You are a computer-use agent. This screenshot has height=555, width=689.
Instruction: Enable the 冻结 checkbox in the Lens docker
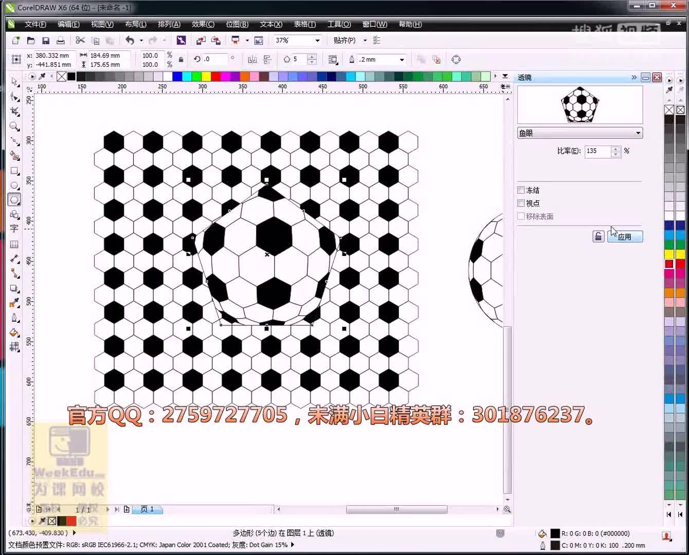(521, 190)
